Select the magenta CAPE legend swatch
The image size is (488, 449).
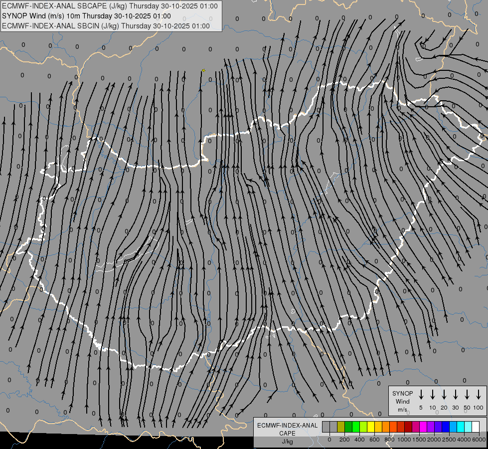coord(423,427)
